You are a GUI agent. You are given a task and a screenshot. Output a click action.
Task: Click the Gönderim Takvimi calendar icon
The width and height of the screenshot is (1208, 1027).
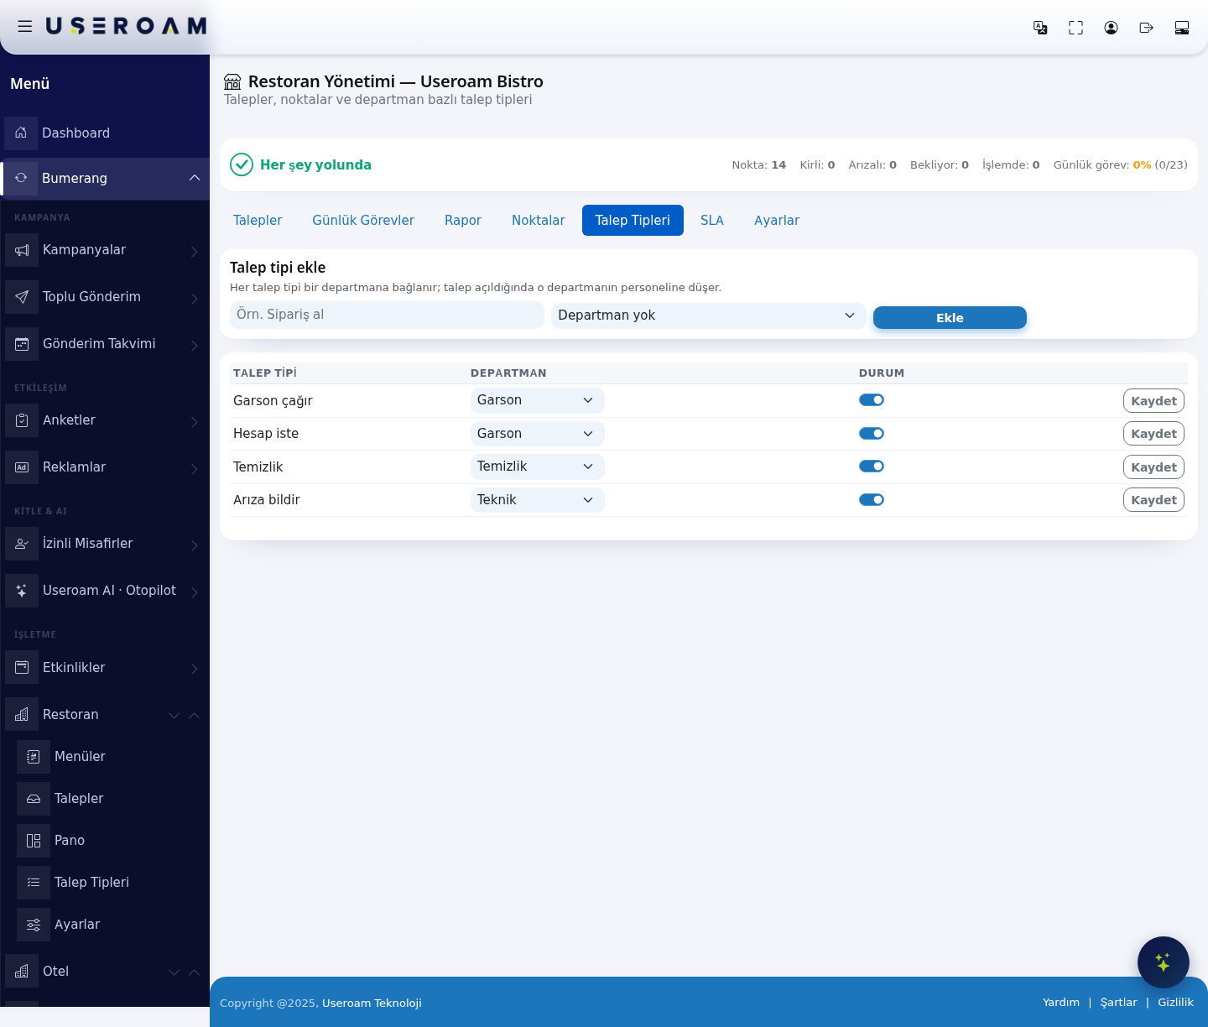pyautogui.click(x=22, y=344)
